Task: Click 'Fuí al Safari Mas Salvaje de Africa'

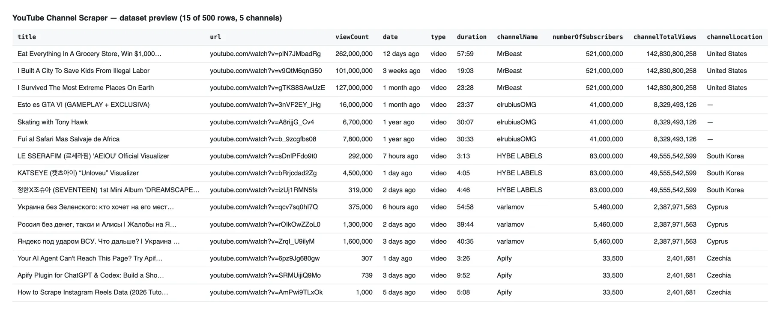Action: coord(69,139)
